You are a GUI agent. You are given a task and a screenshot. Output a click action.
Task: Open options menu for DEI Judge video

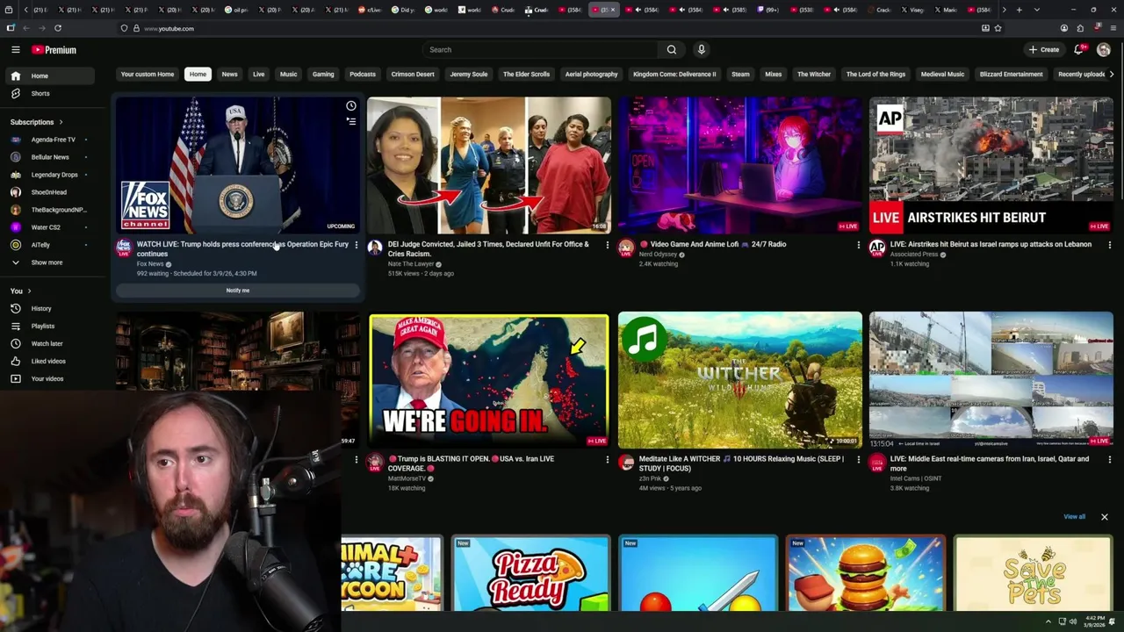click(x=607, y=245)
